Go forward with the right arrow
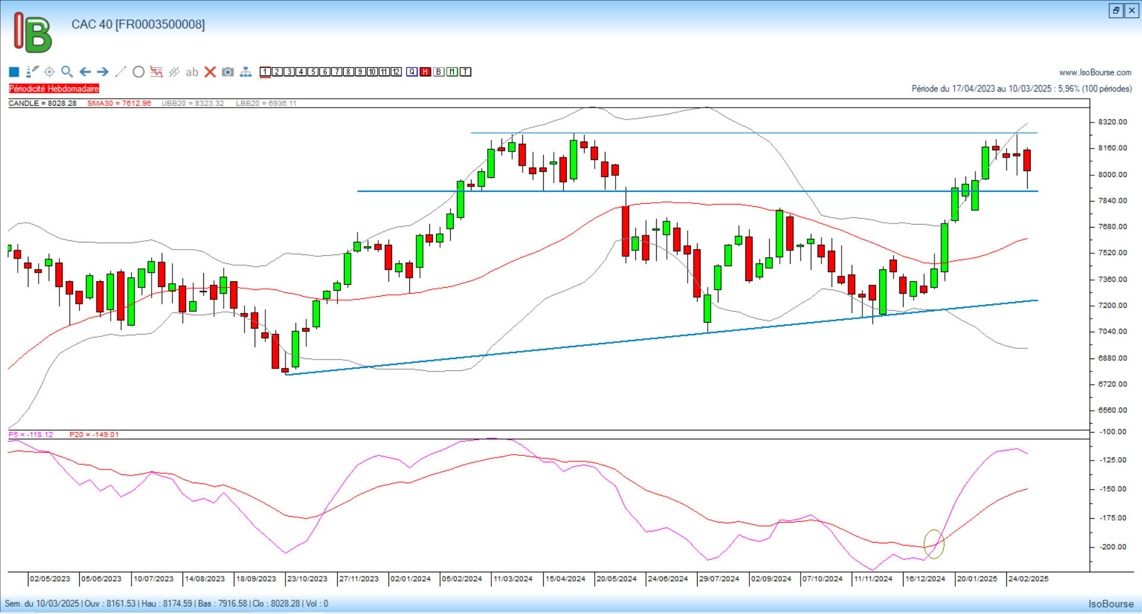Screen dimensions: 1142x614 click(103, 72)
